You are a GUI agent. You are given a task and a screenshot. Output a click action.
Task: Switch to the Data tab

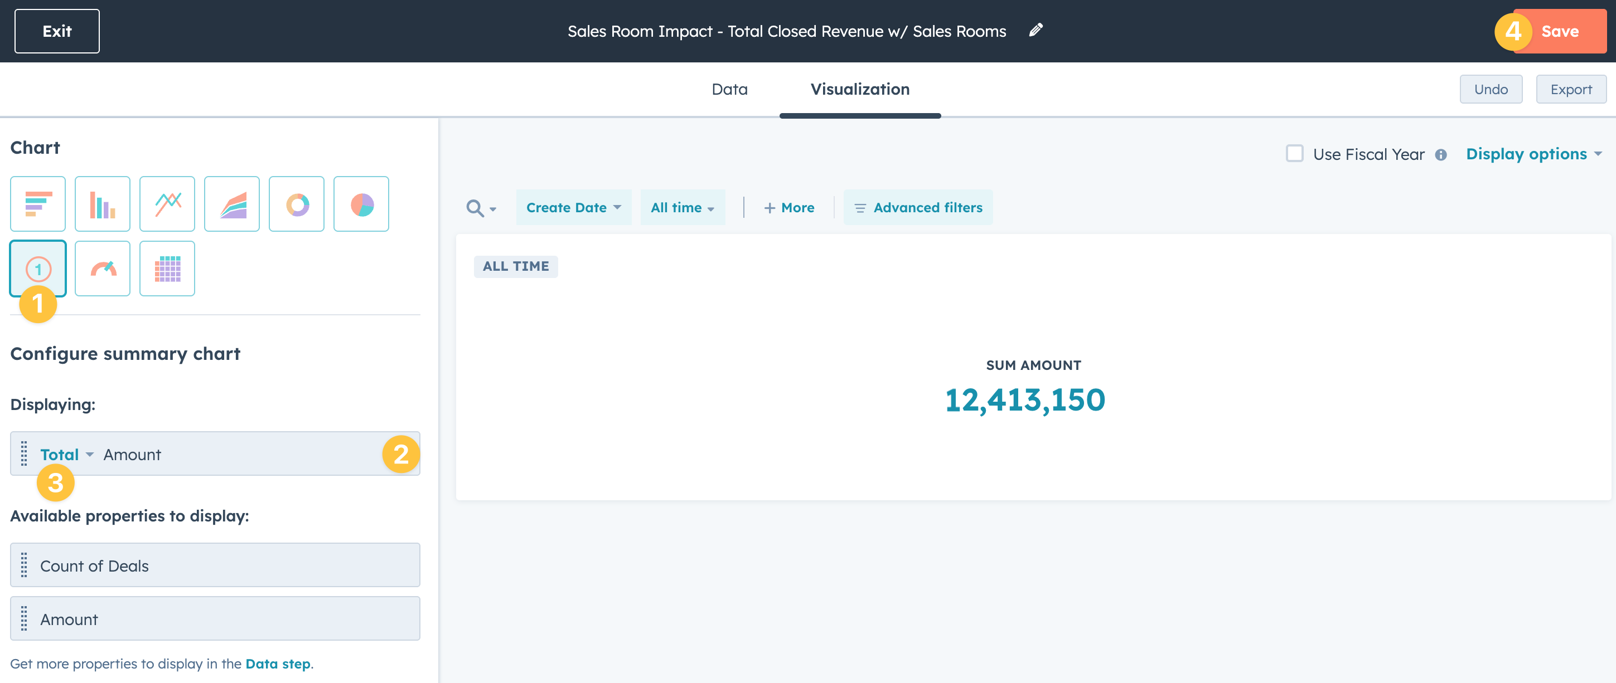(729, 90)
